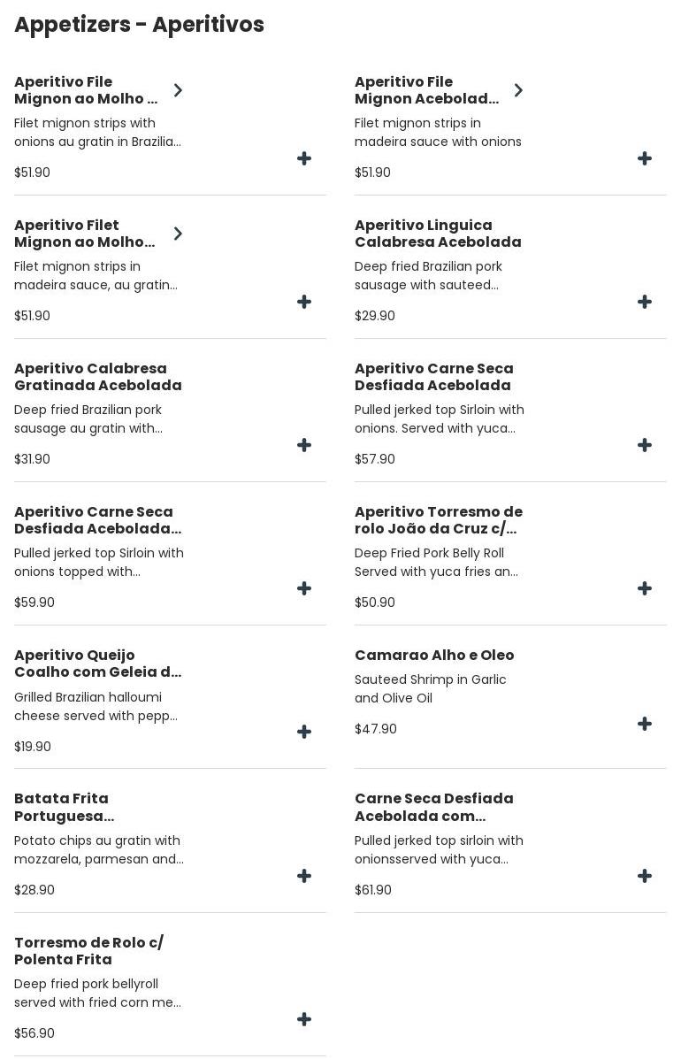Add $61.90 Carne Seca Desfiada Acebolada com
Screen dimensions: 681x1059
point(645,877)
